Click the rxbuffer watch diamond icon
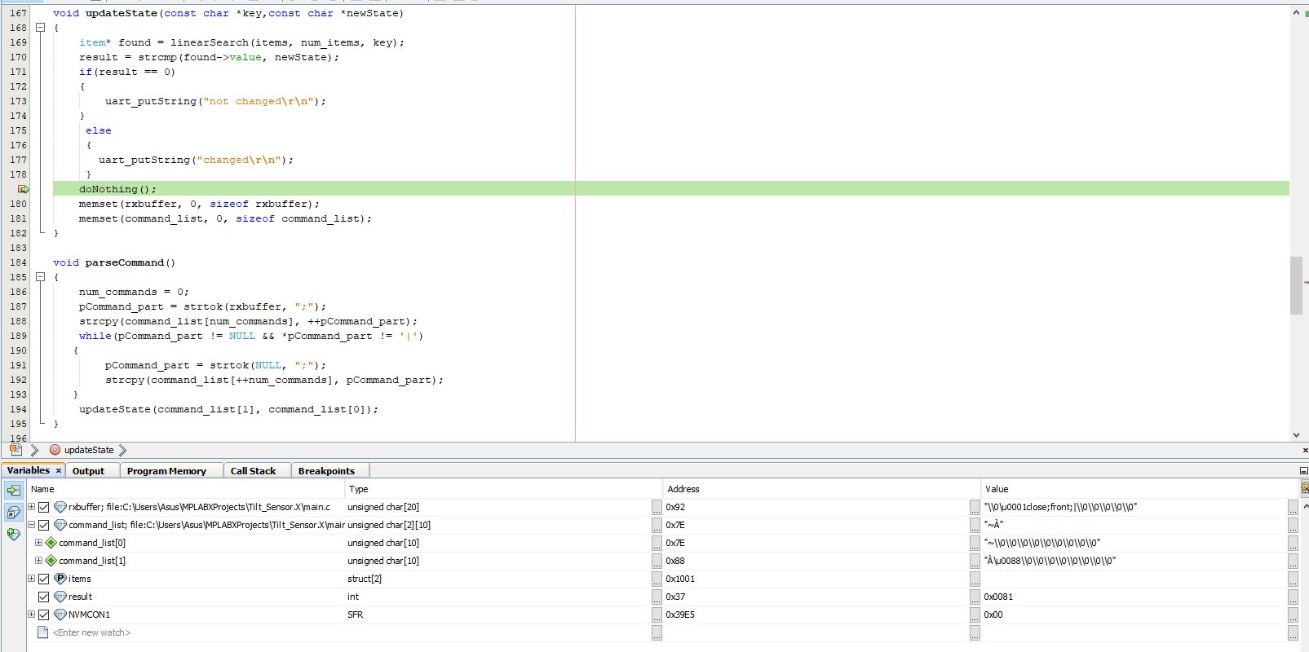This screenshot has height=652, width=1309. (x=60, y=507)
